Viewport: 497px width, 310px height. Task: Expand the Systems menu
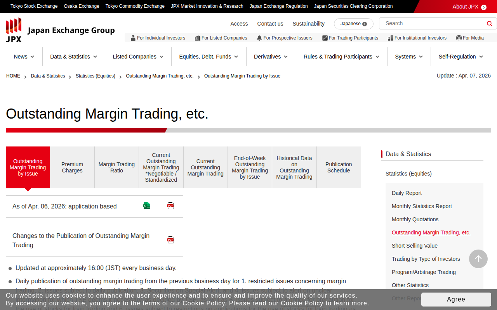(x=409, y=57)
